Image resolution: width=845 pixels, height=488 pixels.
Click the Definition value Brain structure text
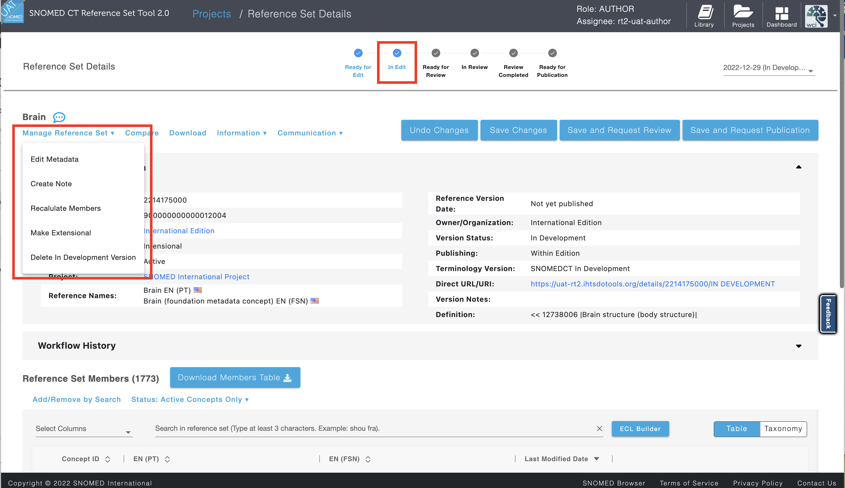[x=614, y=314]
